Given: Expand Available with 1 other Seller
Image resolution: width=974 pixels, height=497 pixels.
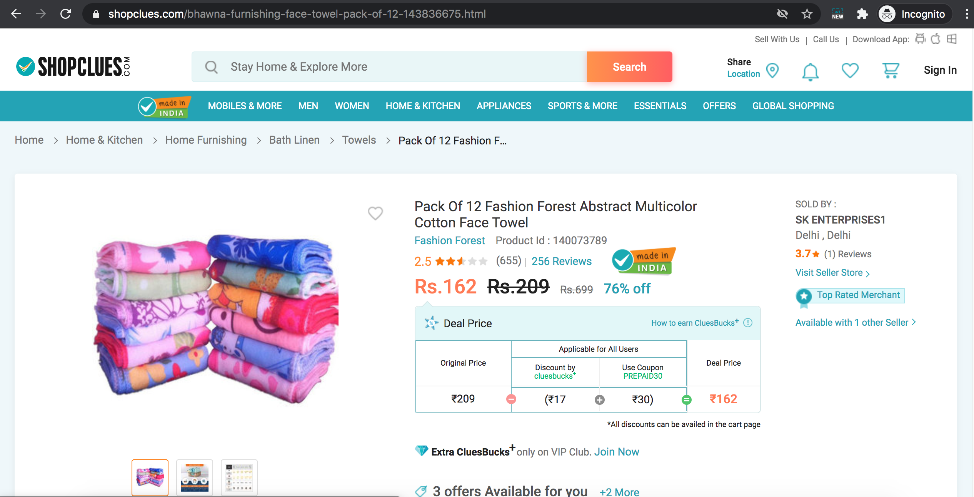Looking at the screenshot, I should click(x=856, y=323).
